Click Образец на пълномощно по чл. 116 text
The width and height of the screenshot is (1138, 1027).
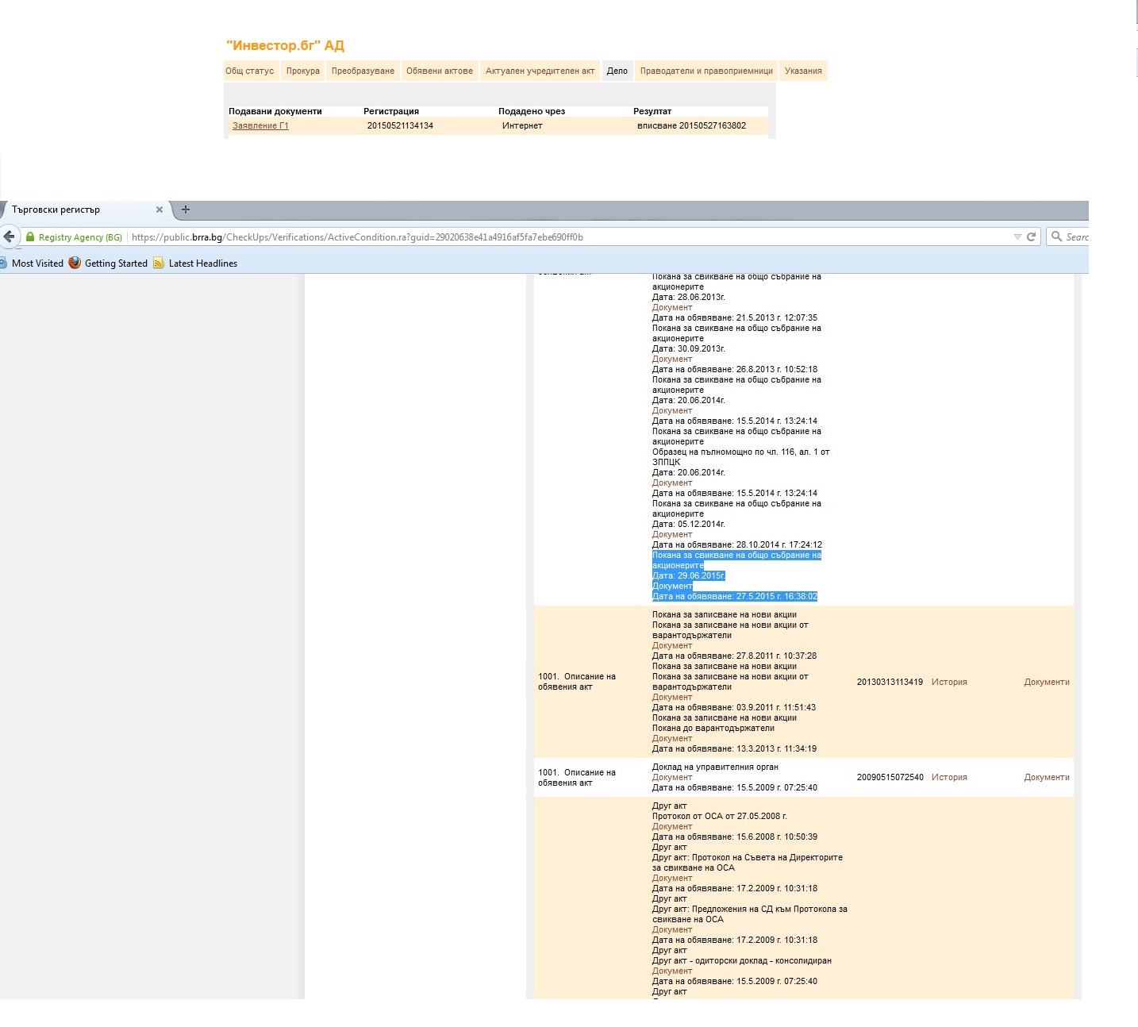point(741,456)
